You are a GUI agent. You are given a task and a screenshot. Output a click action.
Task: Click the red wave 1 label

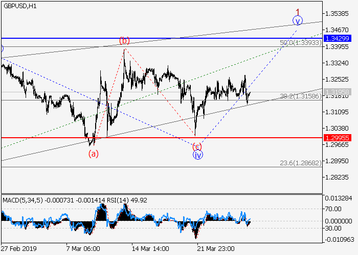[x=298, y=11]
